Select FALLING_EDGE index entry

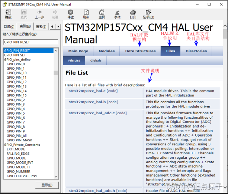(x=18, y=154)
